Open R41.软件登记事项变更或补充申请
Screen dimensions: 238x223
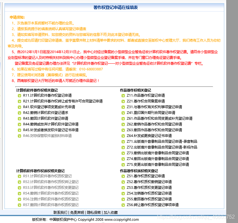(49, 107)
